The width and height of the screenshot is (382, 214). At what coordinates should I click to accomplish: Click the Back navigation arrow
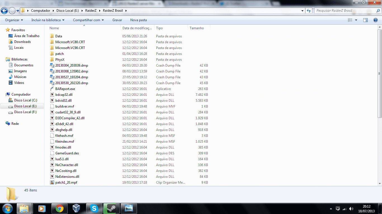click(x=4, y=11)
